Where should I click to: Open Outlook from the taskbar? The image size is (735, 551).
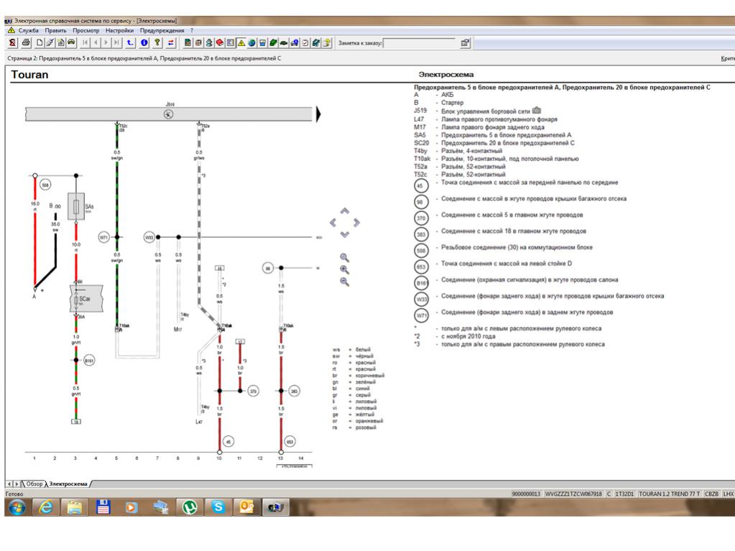(246, 507)
